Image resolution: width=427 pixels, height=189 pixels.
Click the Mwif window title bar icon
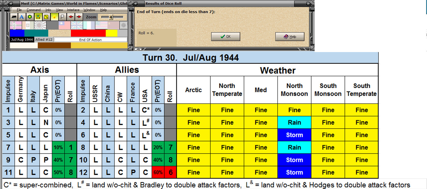point(11,3)
